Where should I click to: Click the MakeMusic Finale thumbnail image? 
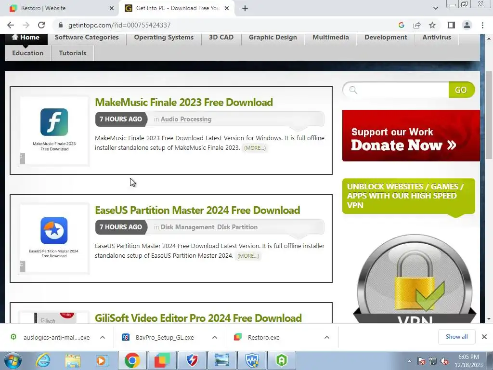[x=54, y=131]
